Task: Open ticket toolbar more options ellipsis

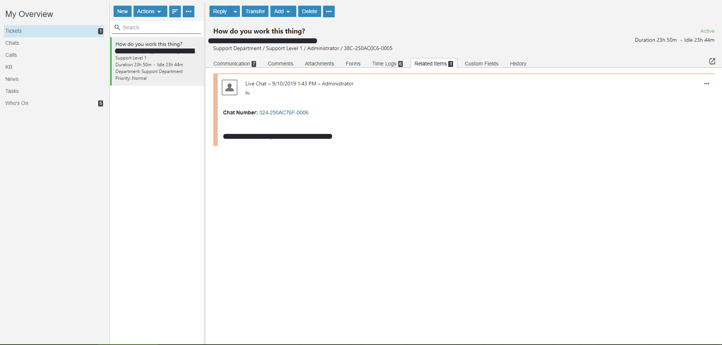Action: pos(329,11)
